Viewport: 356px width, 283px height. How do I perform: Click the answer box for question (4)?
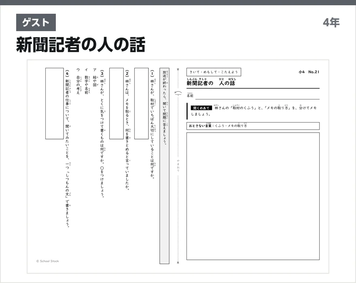click(55, 103)
